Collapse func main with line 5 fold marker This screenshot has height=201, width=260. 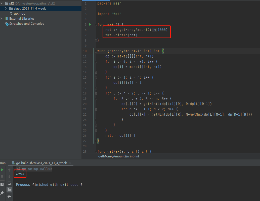tap(96, 25)
